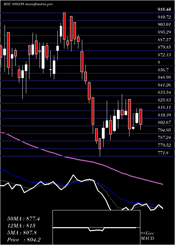Click the 794.95 price axis label
Image resolution: width=175 pixels, height=245 pixels.
(164, 130)
